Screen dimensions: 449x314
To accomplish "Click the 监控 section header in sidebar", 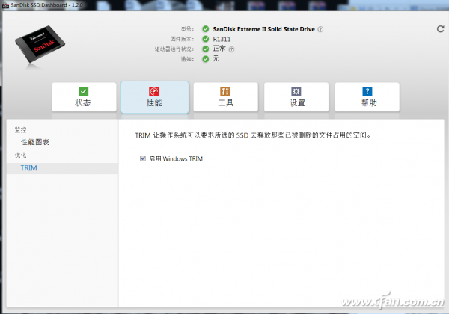I will [20, 130].
